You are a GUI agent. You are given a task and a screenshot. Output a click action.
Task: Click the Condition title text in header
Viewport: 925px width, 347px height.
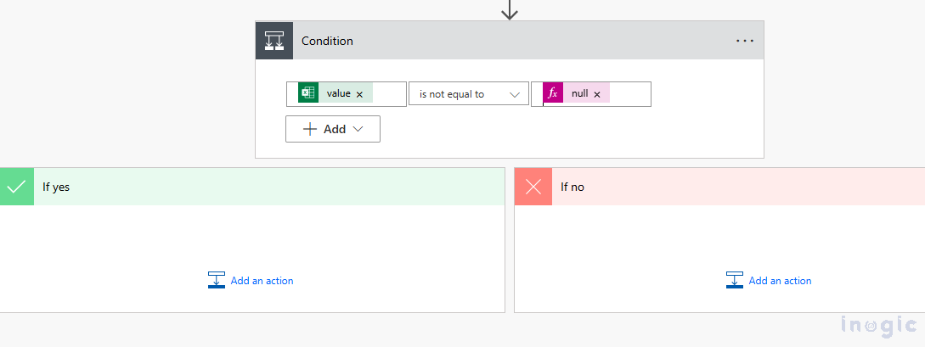[x=327, y=41]
